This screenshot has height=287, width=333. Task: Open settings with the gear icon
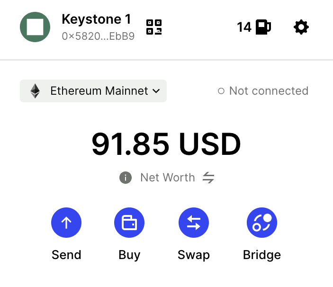coord(301,27)
